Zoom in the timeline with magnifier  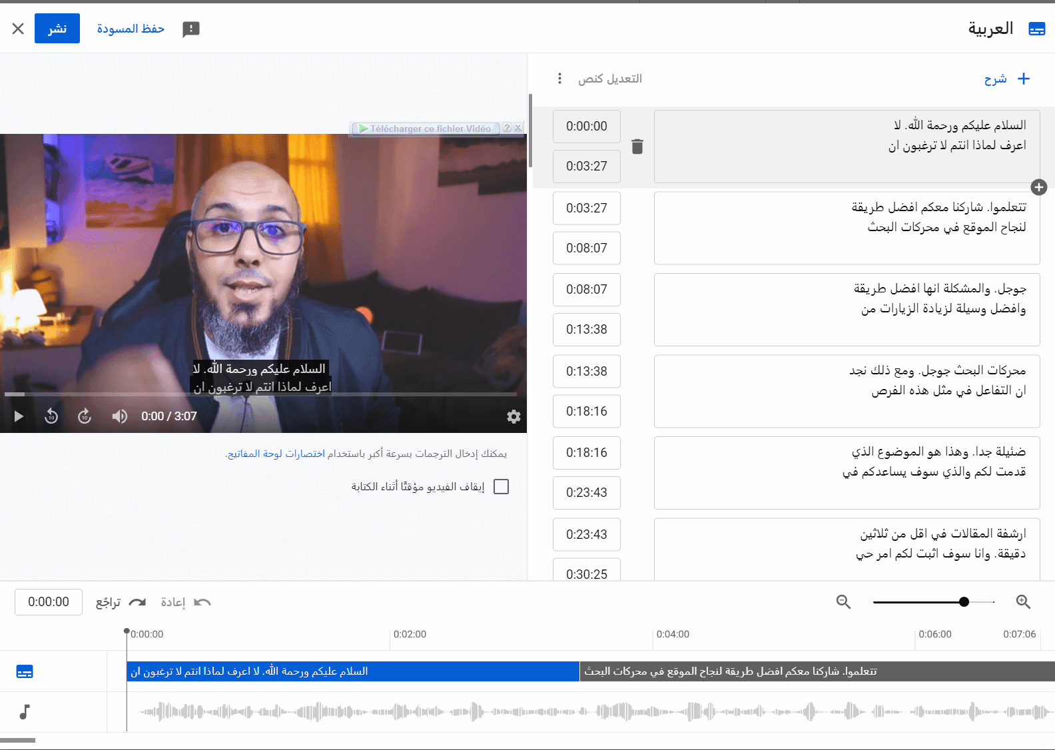[x=1023, y=602]
